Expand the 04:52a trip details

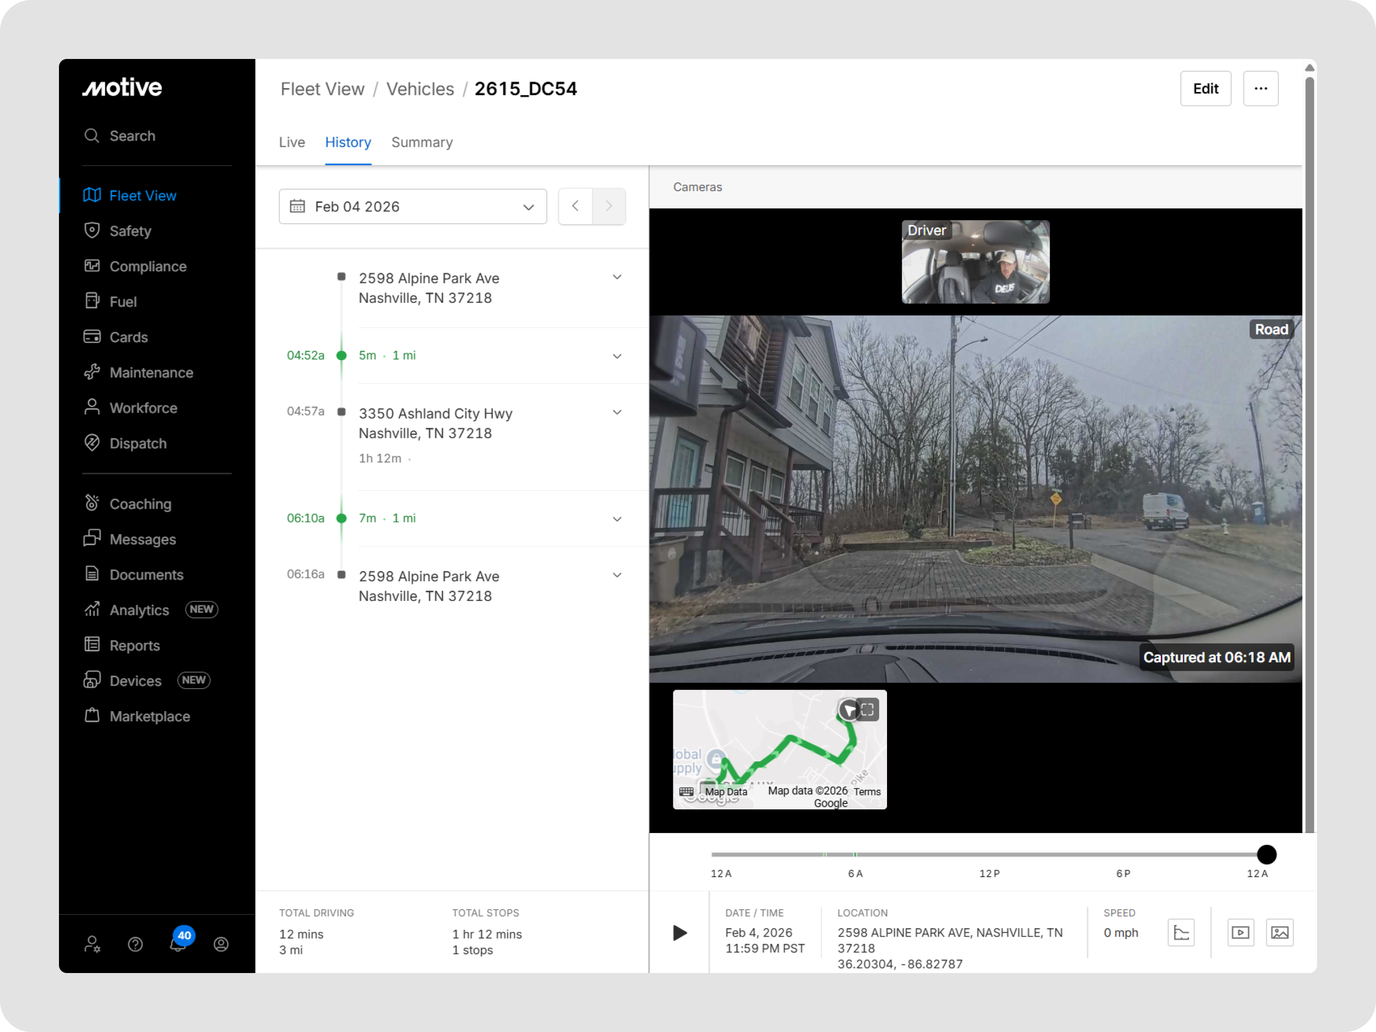[616, 356]
